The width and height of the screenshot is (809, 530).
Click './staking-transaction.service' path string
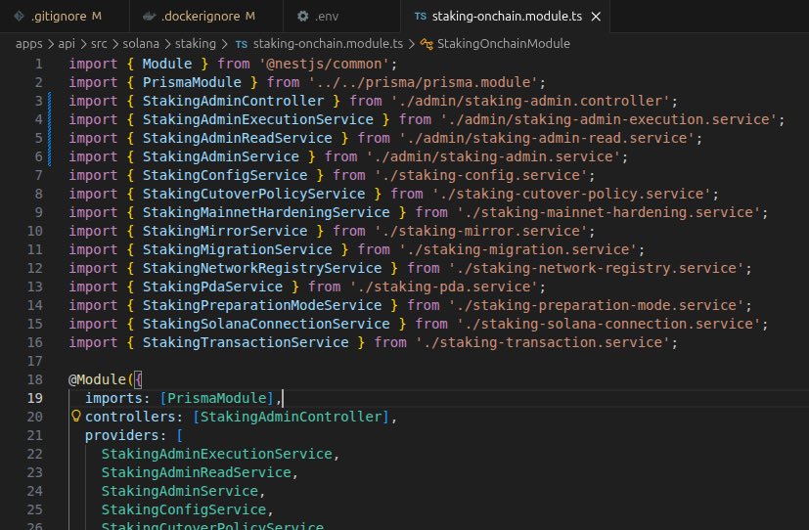point(543,342)
